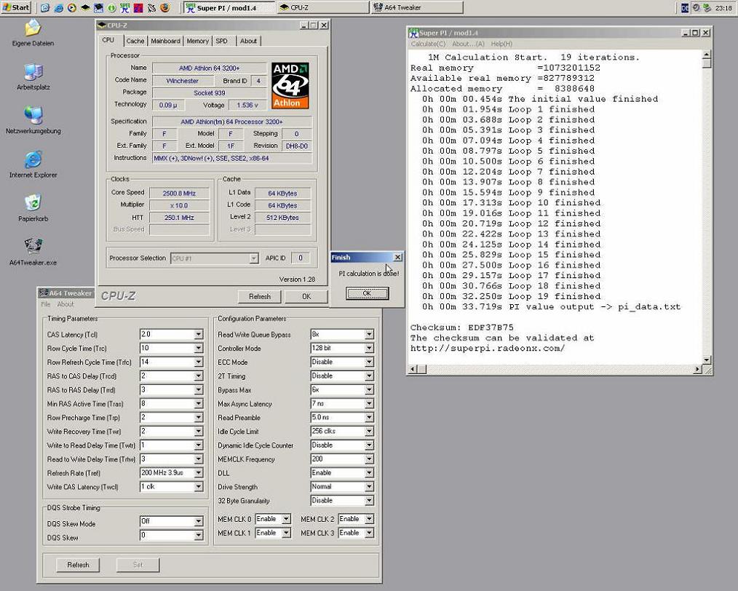Open the RAS to CAS Delay (Trcd) dropdown
This screenshot has width=738, height=591.
pos(199,376)
